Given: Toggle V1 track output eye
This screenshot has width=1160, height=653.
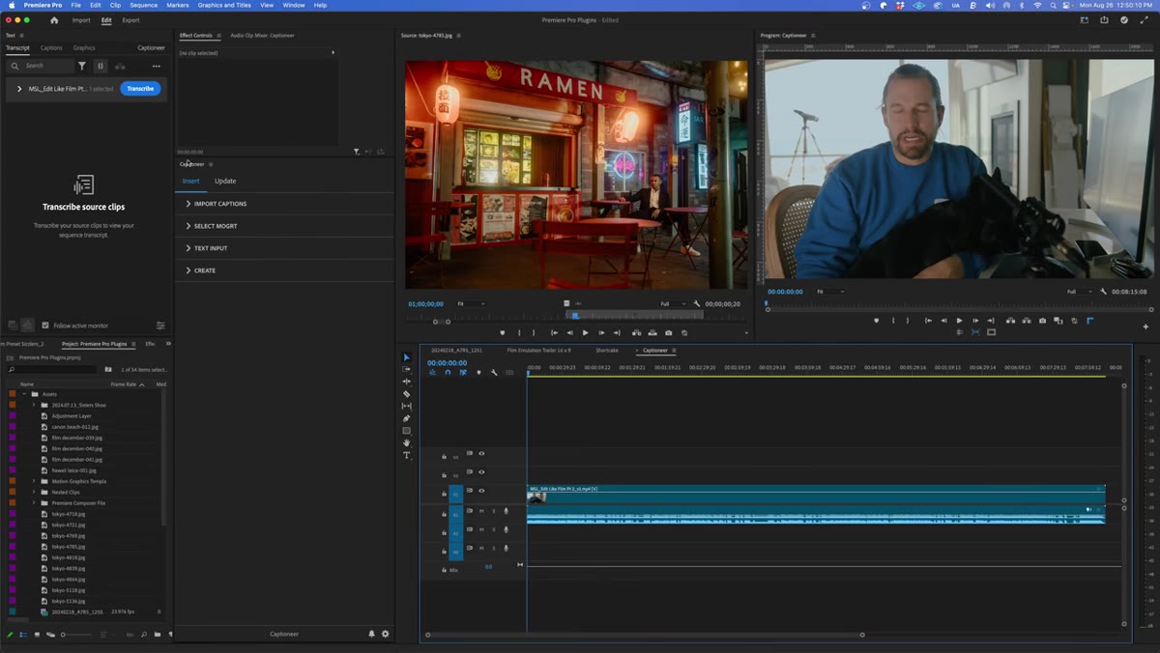Looking at the screenshot, I should click(481, 491).
